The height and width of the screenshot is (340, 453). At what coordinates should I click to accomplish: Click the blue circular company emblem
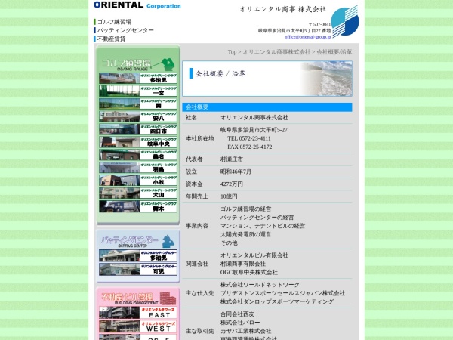(x=345, y=22)
